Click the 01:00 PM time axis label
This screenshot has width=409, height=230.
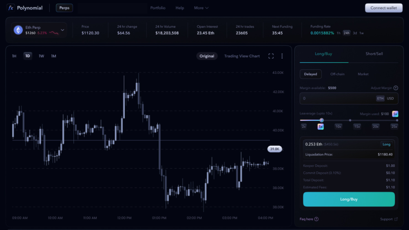(159, 218)
